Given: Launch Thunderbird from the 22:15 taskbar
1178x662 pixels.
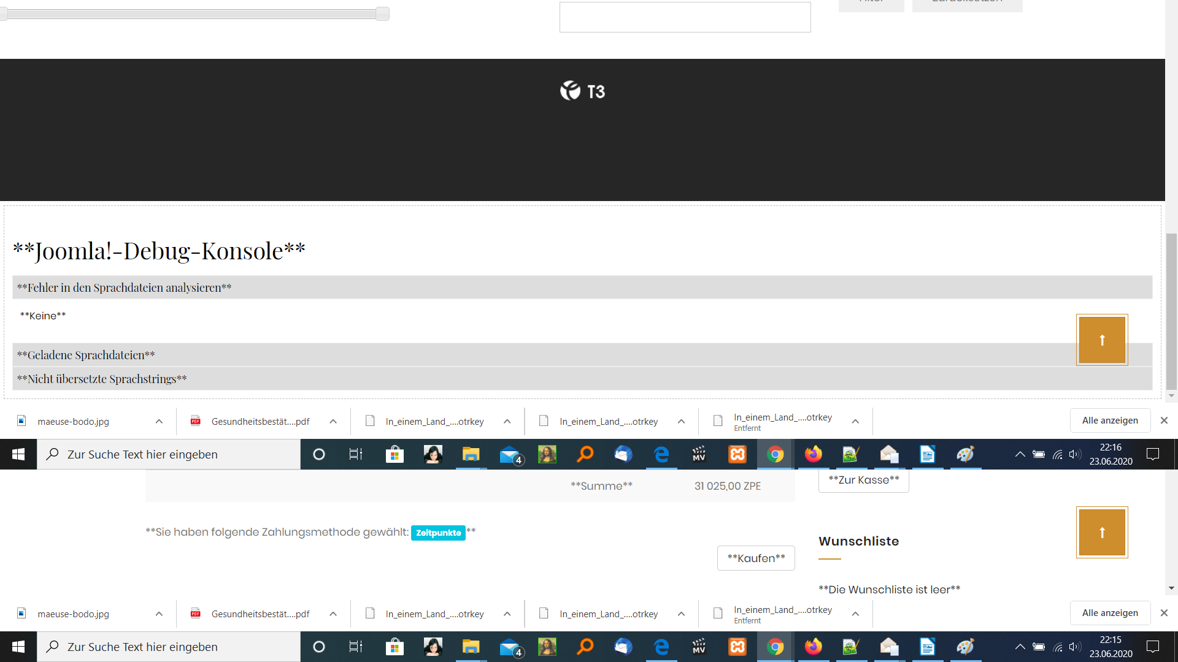Looking at the screenshot, I should click(623, 647).
